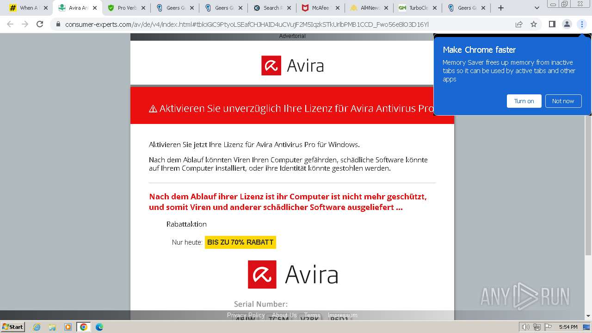
Task: Click the large Avira logo below discount
Action: click(x=293, y=274)
